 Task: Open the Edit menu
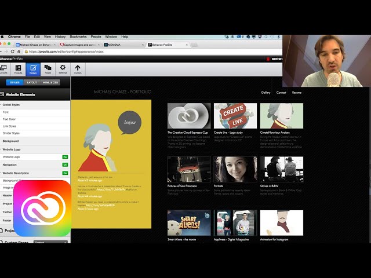pyautogui.click(x=37, y=36)
